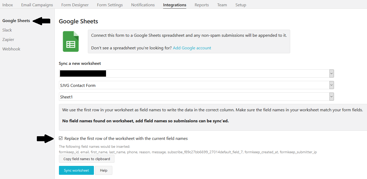
Task: Click Copy field names to clipboard
Action: (86, 159)
